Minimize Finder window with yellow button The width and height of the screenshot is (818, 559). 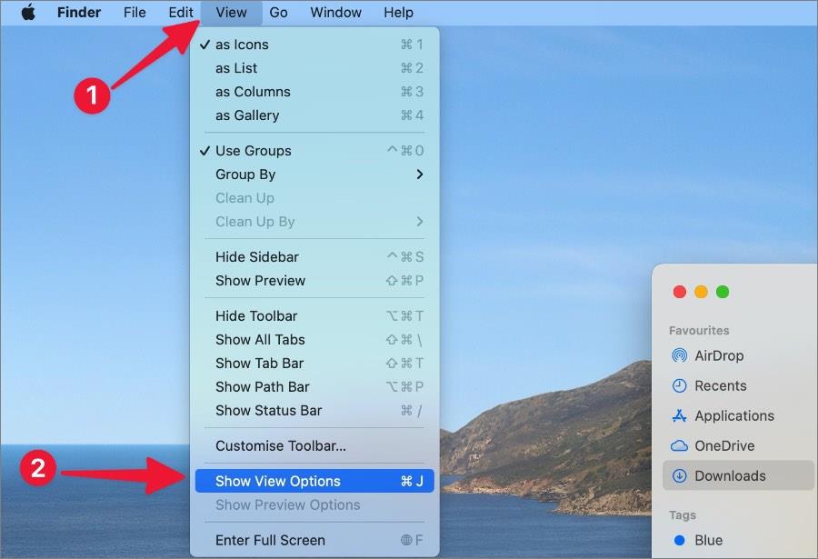(x=701, y=292)
